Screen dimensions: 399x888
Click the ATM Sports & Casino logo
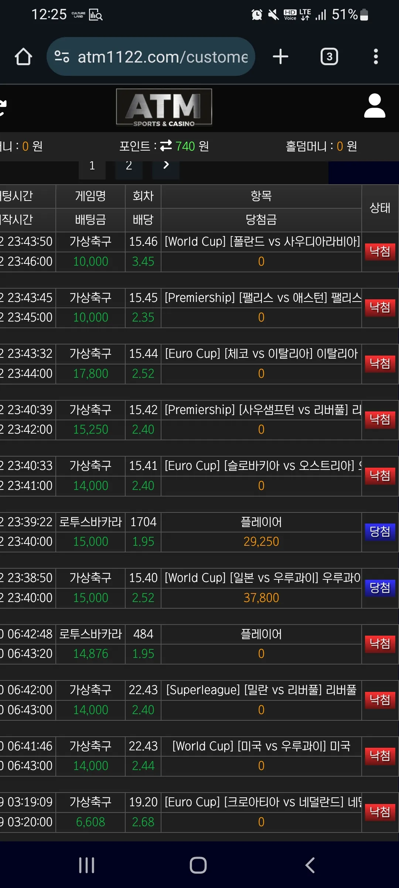(x=164, y=108)
